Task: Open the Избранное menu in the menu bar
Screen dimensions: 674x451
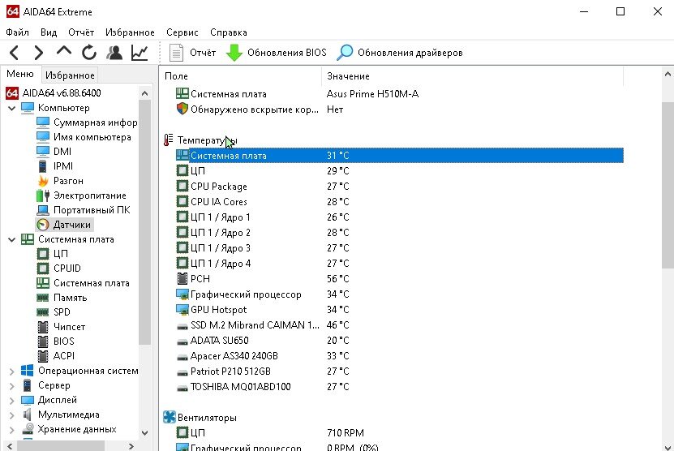Action: pyautogui.click(x=130, y=32)
